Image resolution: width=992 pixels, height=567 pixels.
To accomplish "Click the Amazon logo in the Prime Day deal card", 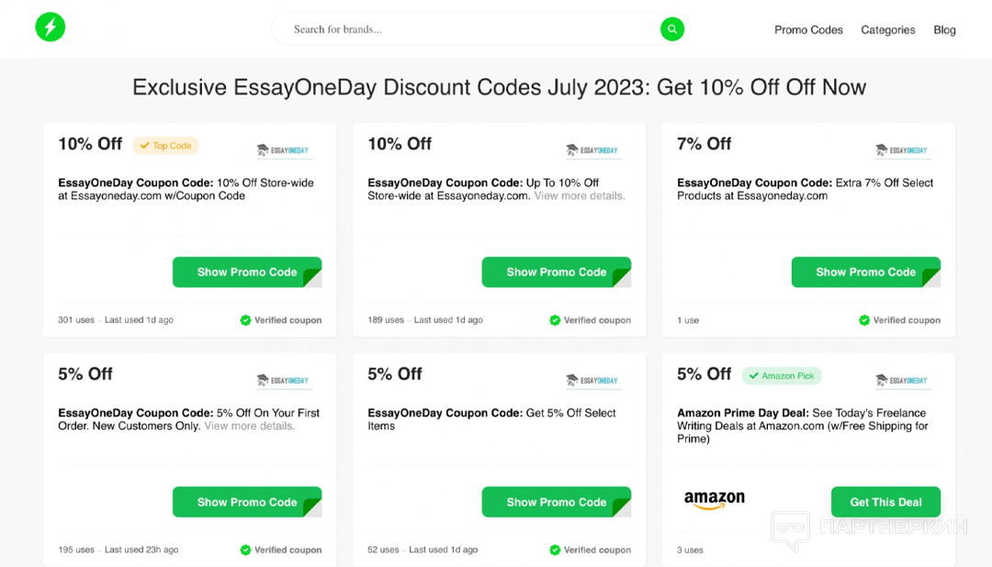I will tap(715, 499).
